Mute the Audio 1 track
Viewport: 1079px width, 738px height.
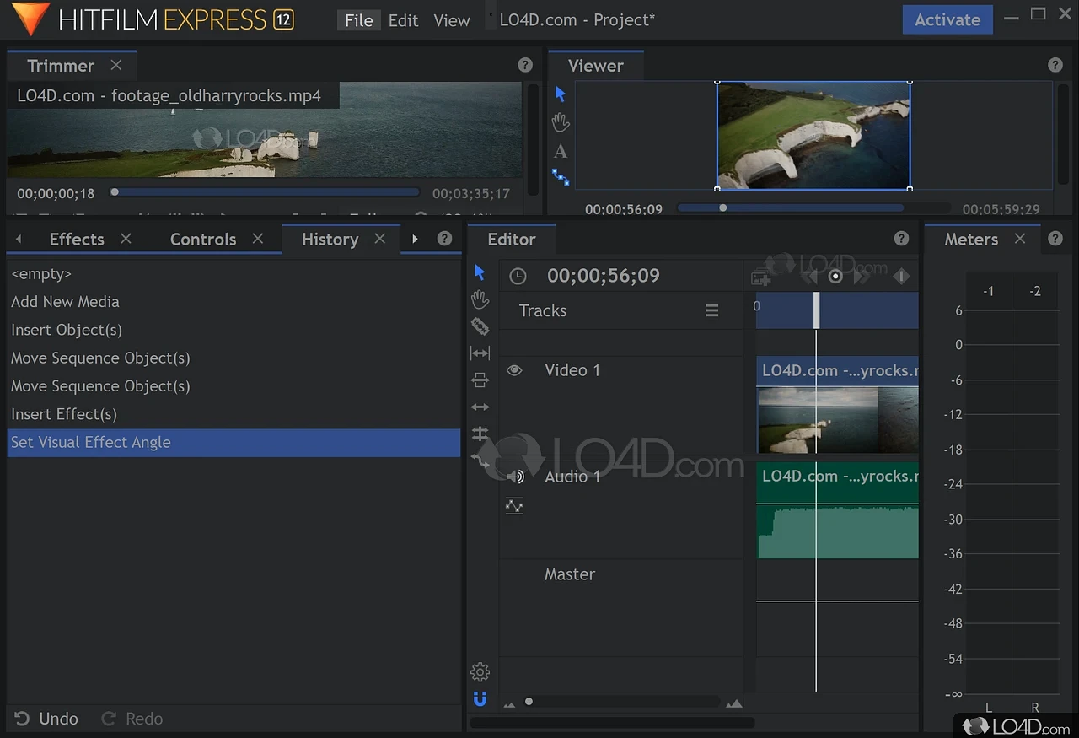coord(515,477)
